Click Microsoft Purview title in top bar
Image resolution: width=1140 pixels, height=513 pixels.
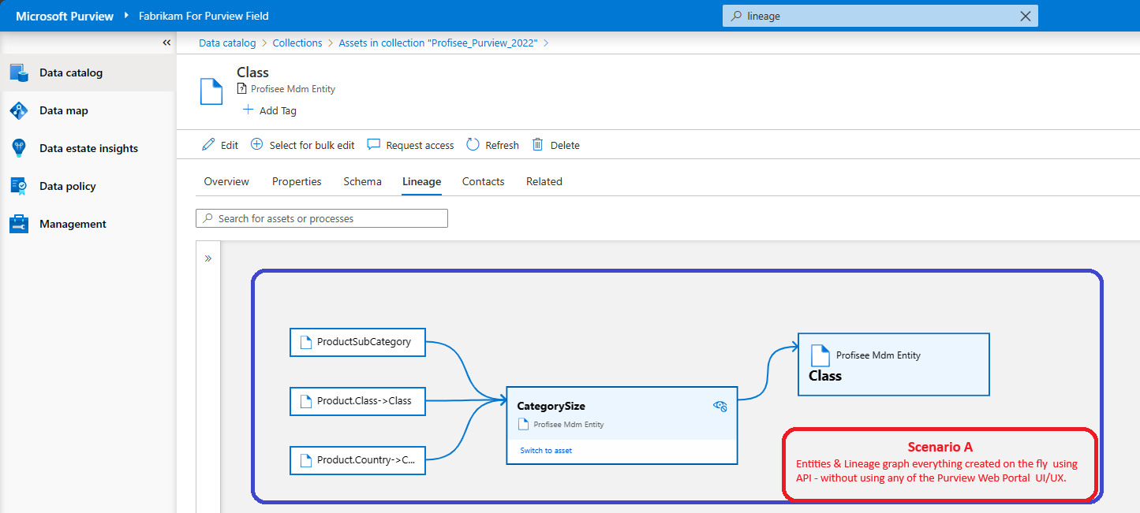pyautogui.click(x=65, y=16)
